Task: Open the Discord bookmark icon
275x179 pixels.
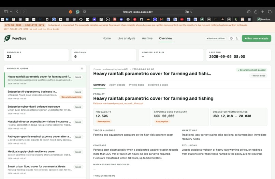Action: pyautogui.click(x=121, y=19)
